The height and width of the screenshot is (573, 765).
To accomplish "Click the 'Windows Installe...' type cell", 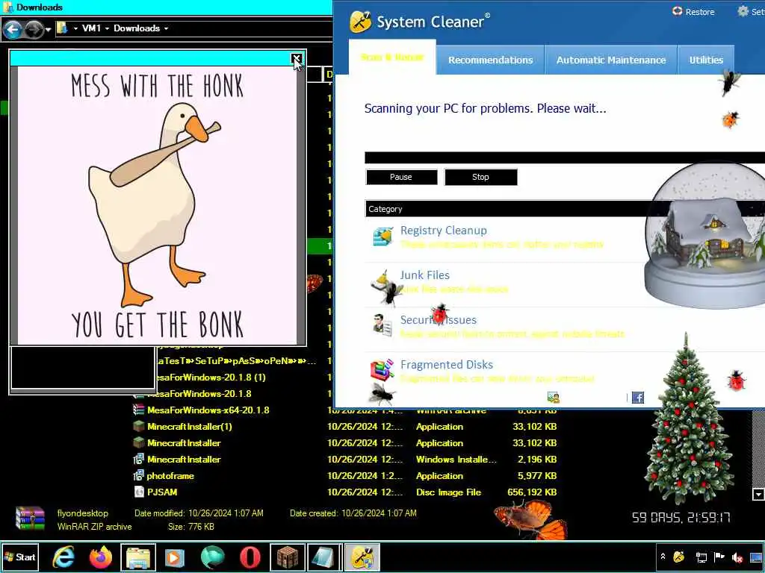I will point(456,460).
